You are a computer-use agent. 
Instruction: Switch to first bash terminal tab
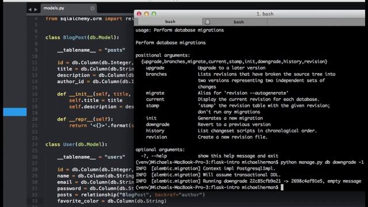click(170, 22)
